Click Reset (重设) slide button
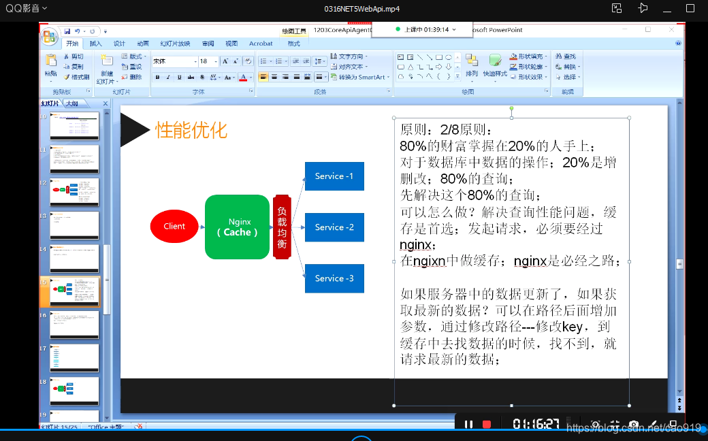This screenshot has height=441, width=708. tap(132, 67)
